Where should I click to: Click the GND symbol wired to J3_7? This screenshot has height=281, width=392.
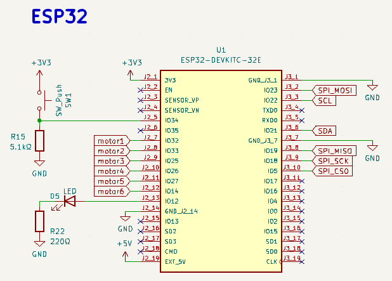click(x=372, y=148)
